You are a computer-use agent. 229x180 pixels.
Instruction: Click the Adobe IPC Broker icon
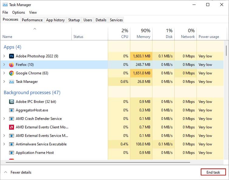coord(12,102)
